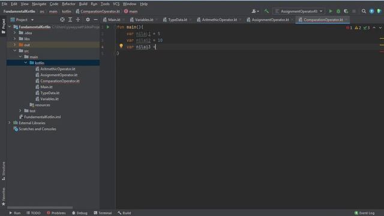Switch to AssignmentOperator.kt editor tab
The image size is (384, 216).
tap(269, 20)
